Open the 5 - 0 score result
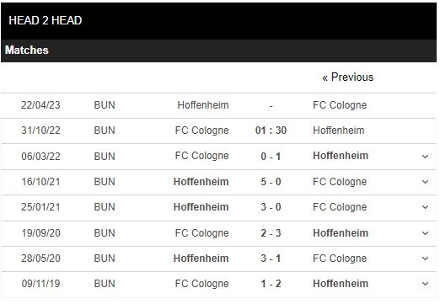Image resolution: width=440 pixels, height=304 pixels. [271, 182]
